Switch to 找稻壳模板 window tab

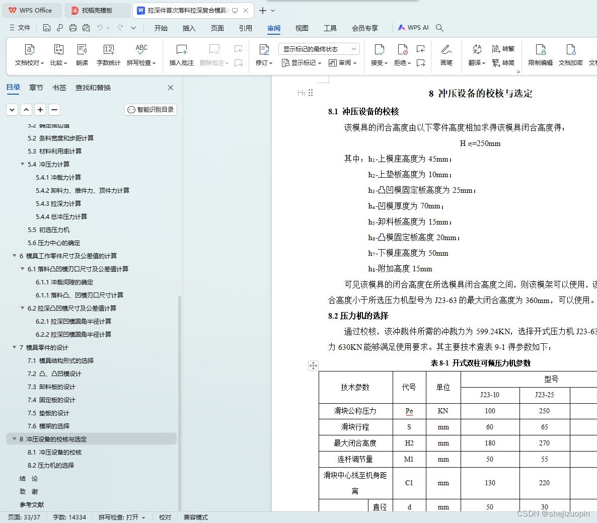pos(97,11)
